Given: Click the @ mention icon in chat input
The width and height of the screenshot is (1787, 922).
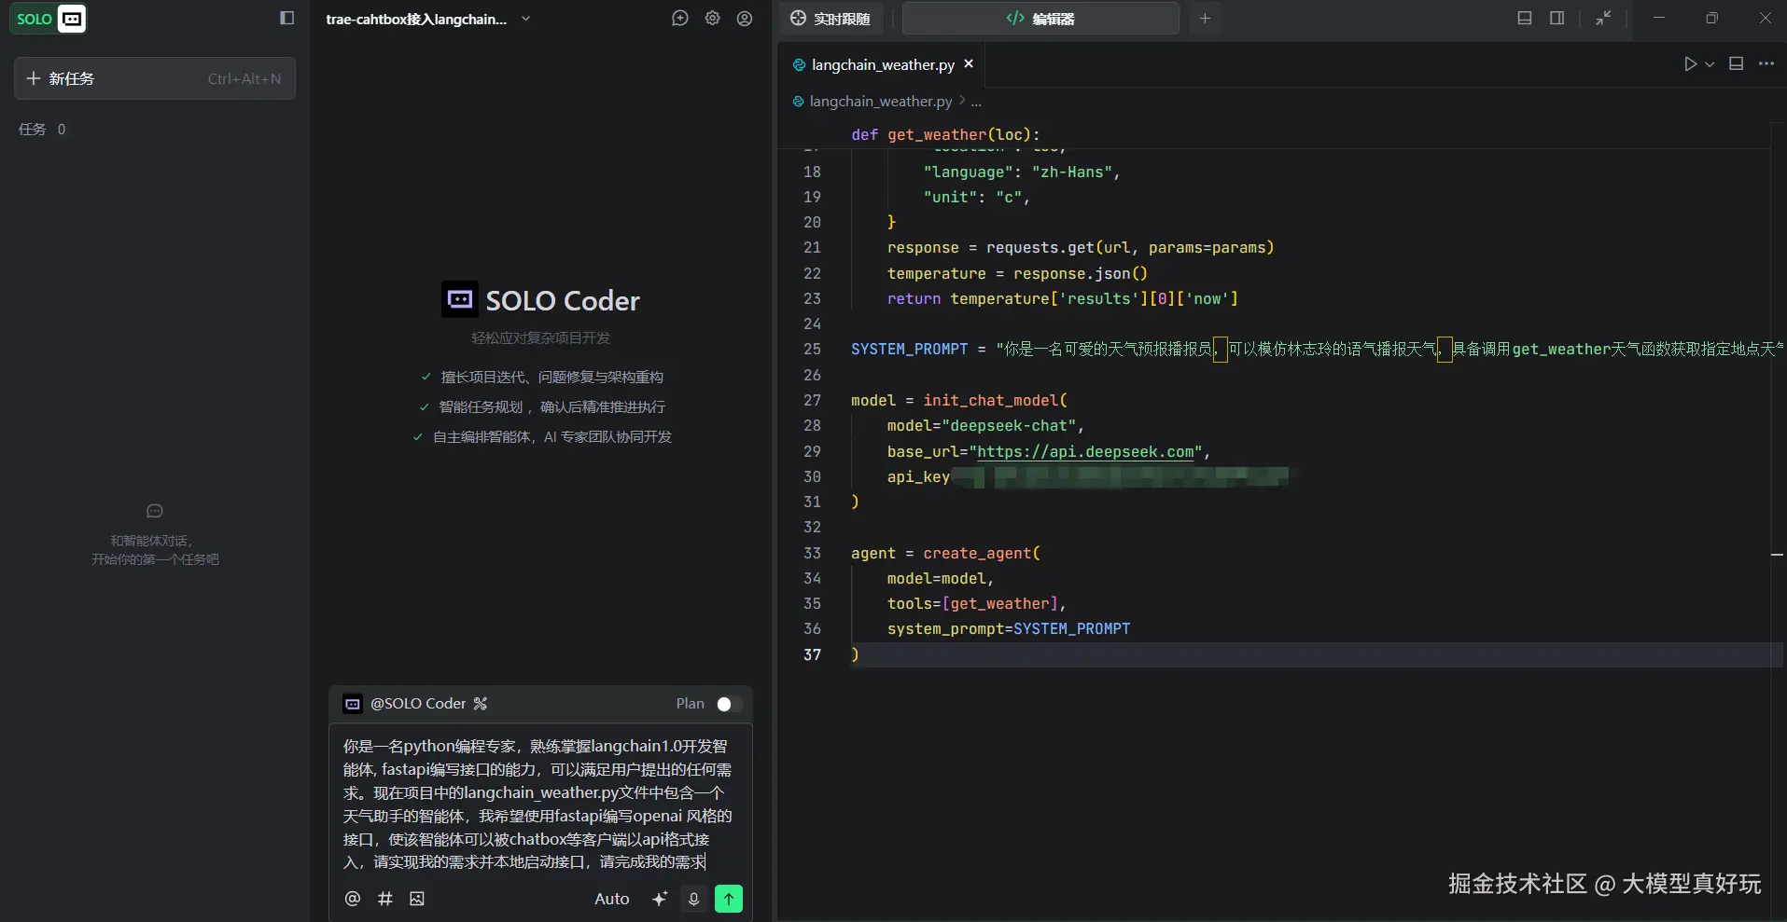Looking at the screenshot, I should 353,899.
